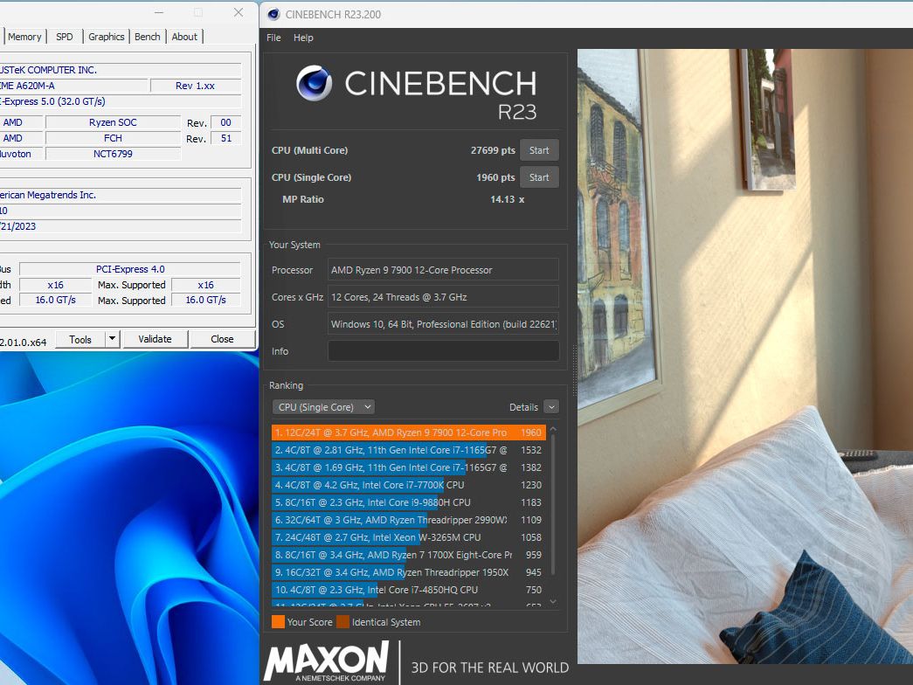
Task: Click the Cinebench icon in the title bar
Action: (x=273, y=15)
